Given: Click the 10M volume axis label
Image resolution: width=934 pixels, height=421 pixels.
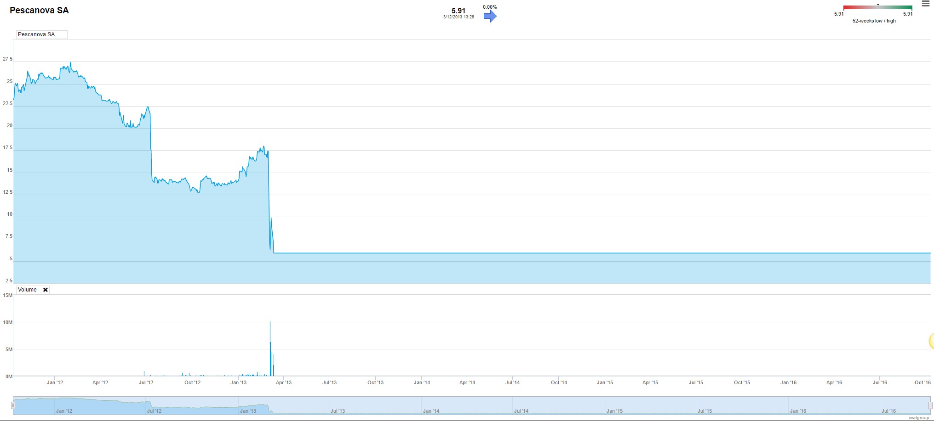Looking at the screenshot, I should coord(8,322).
